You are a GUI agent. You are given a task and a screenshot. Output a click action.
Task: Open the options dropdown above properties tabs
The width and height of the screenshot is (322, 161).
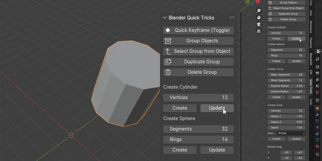click(x=319, y=51)
